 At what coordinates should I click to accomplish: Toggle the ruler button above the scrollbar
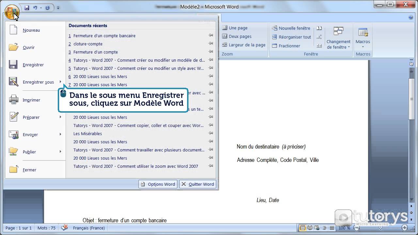click(411, 64)
